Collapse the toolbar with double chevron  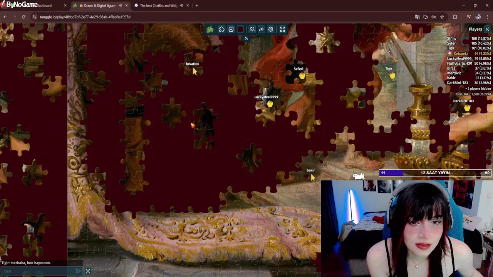click(246, 38)
